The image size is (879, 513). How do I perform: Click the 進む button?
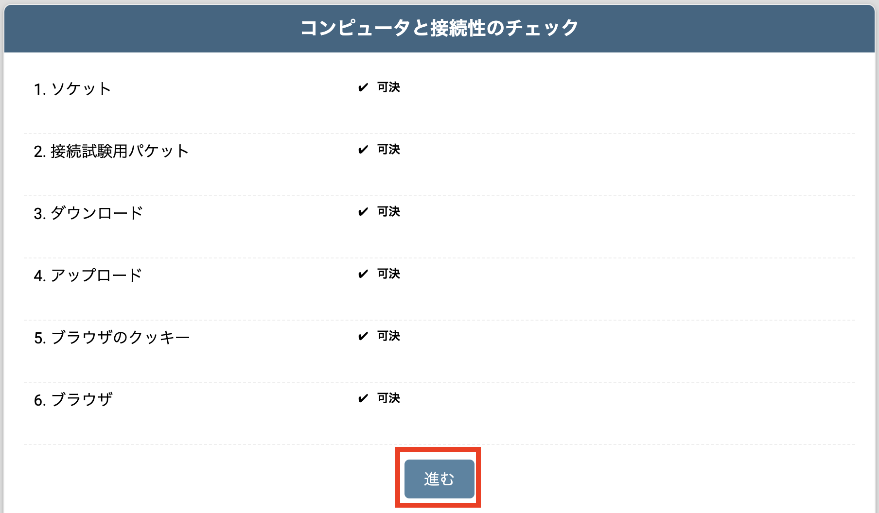tap(439, 479)
